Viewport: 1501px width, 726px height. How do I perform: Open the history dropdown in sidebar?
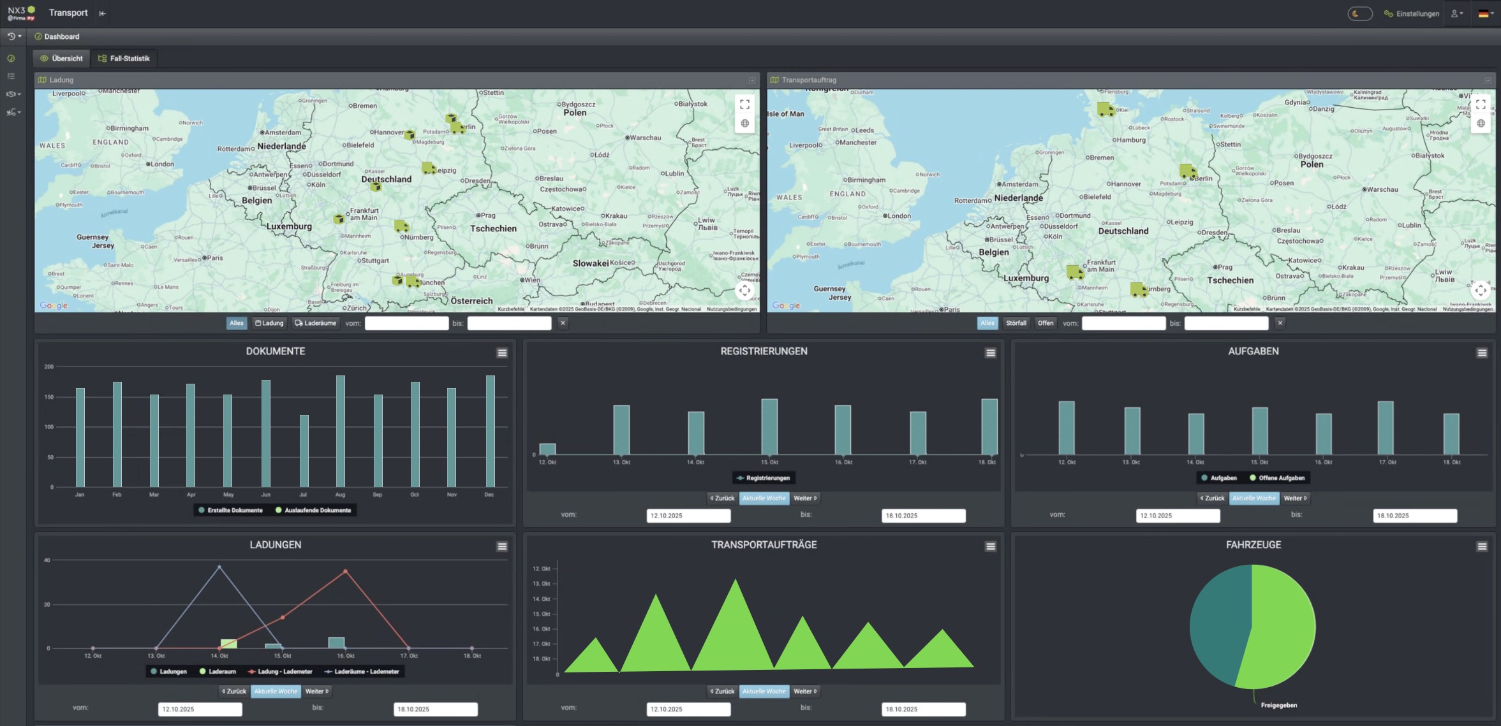pyautogui.click(x=13, y=36)
